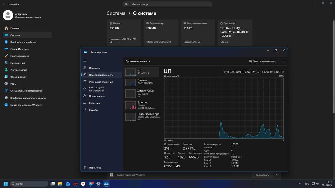Click the back arrow in Settings window
Screen dimensions: 335x188
(x=4, y=4)
